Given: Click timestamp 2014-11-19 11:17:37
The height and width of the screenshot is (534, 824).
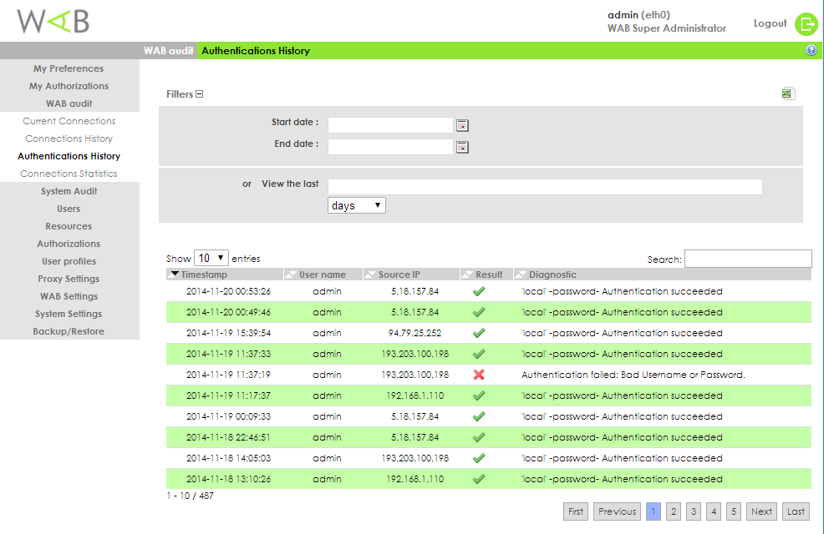Looking at the screenshot, I should (229, 395).
